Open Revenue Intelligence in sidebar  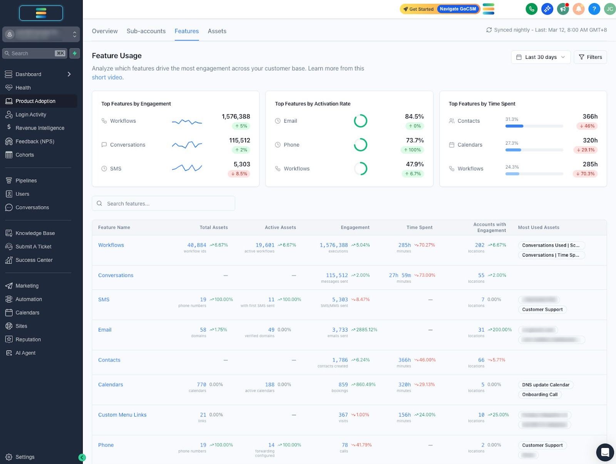[x=40, y=128]
